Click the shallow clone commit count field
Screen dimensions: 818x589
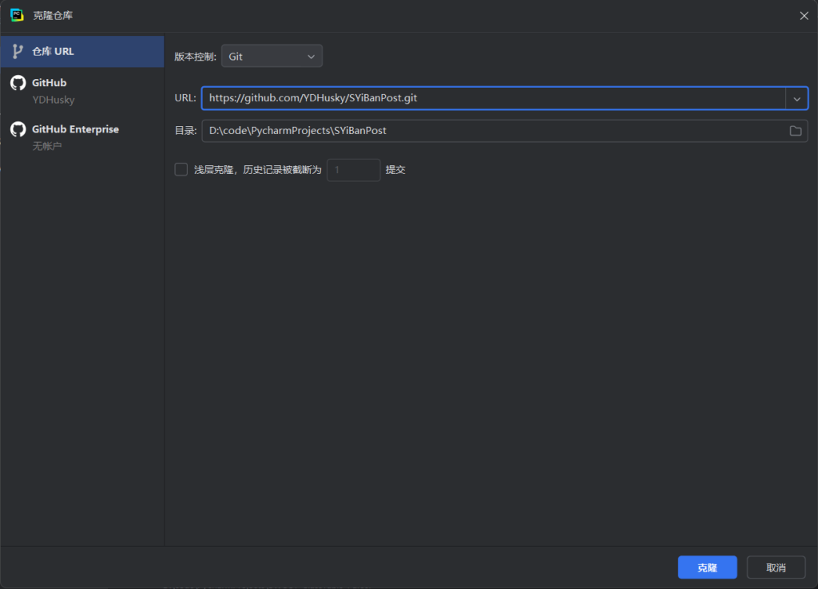point(353,170)
